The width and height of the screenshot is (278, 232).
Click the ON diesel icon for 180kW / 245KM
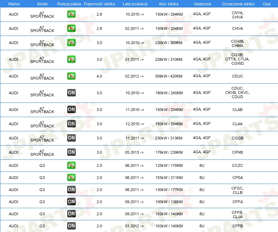71,93
